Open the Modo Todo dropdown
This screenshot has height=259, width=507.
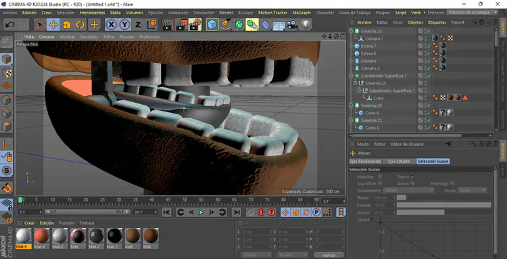click(473, 191)
